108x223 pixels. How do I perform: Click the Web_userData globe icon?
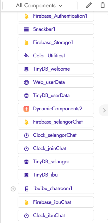pos(26,82)
